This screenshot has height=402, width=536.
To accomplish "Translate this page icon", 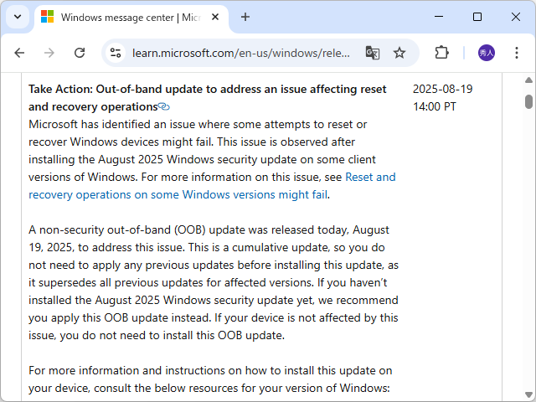I will (373, 53).
